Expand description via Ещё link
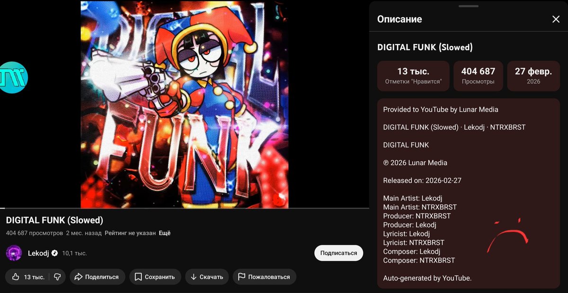This screenshot has height=293, width=568. [x=164, y=233]
